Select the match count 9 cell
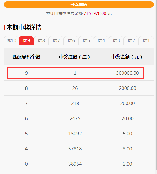The width and height of the screenshot is (157, 174). (x=26, y=73)
